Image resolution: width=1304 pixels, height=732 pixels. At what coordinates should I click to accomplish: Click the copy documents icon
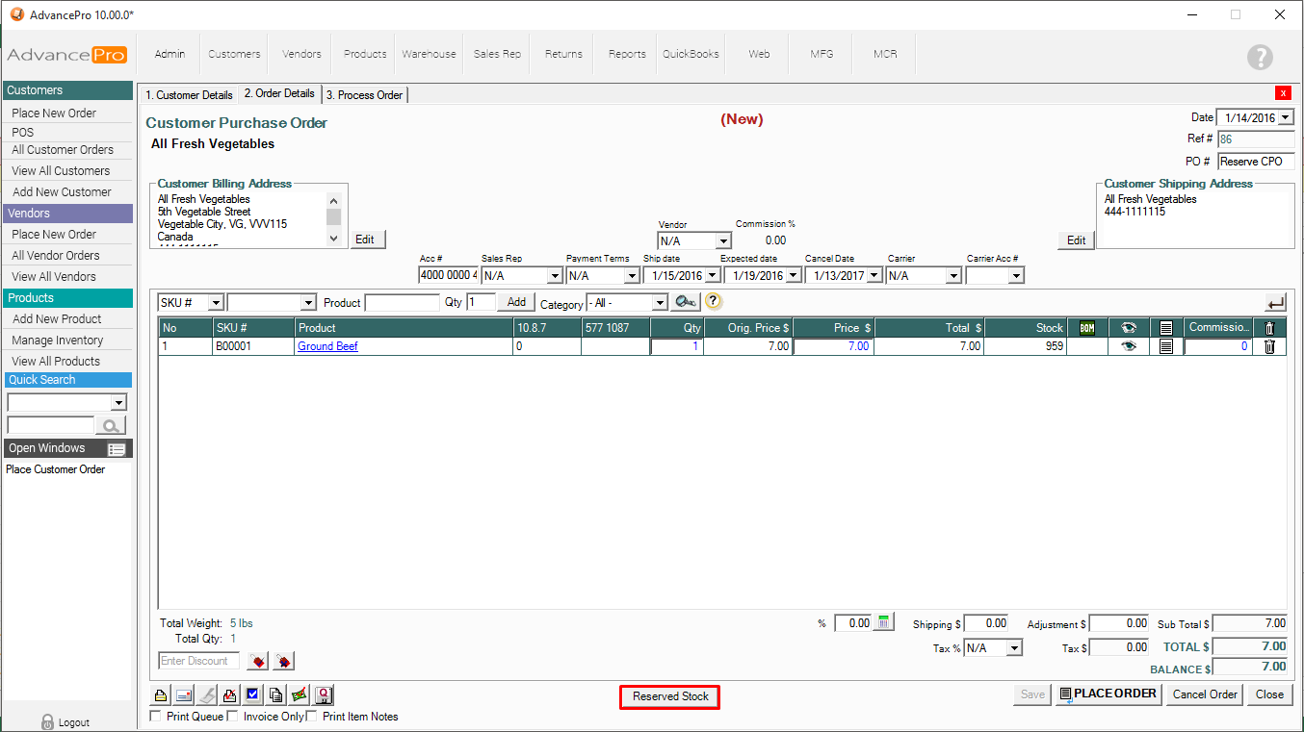pyautogui.click(x=276, y=695)
